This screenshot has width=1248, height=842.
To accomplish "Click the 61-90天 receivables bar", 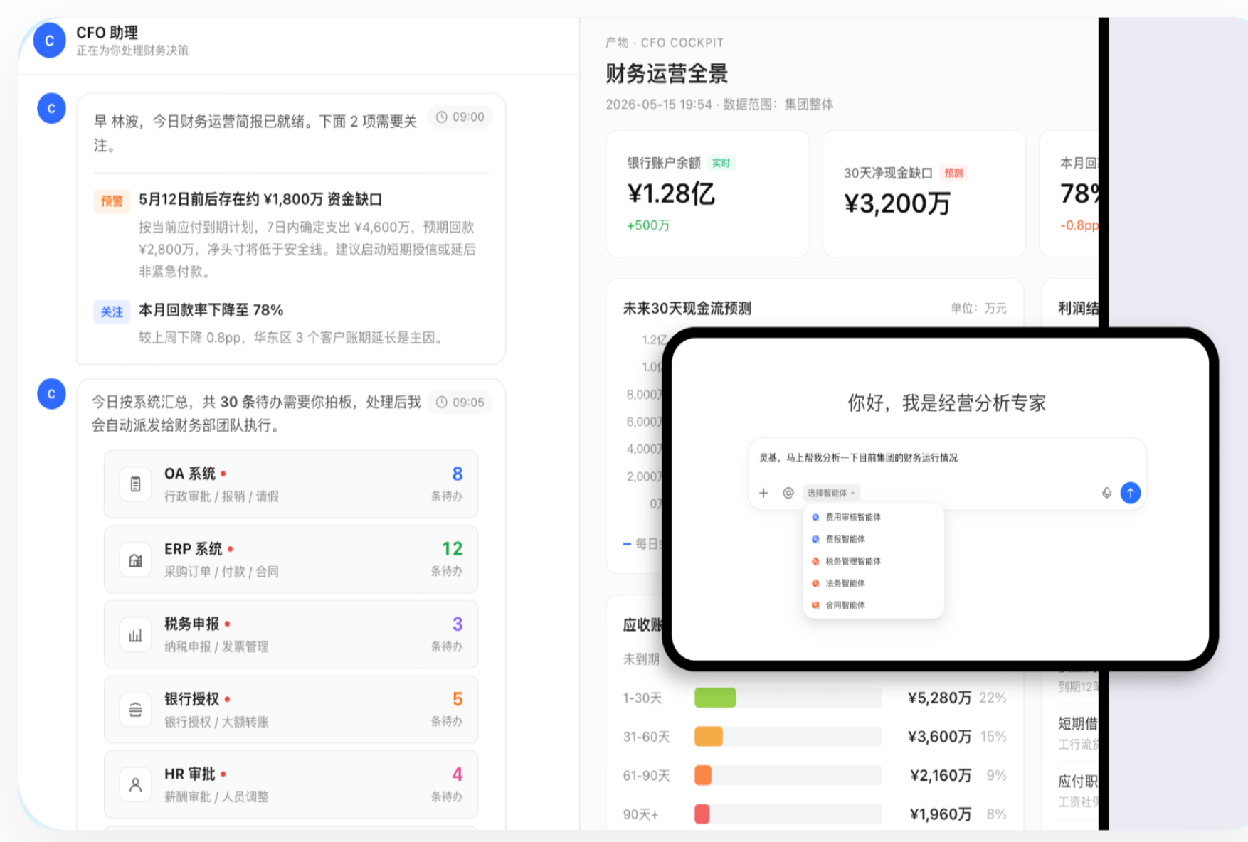I will click(703, 775).
